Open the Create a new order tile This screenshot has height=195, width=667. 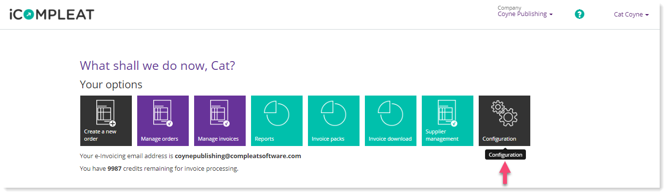pos(106,121)
